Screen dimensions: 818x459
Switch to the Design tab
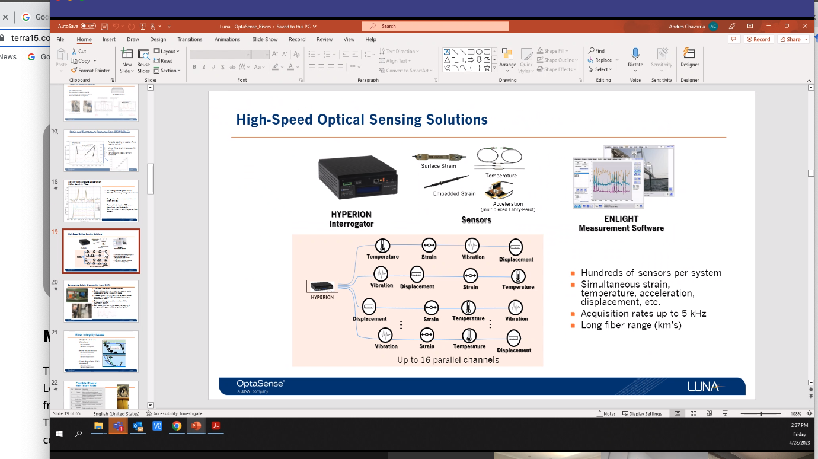(x=158, y=39)
